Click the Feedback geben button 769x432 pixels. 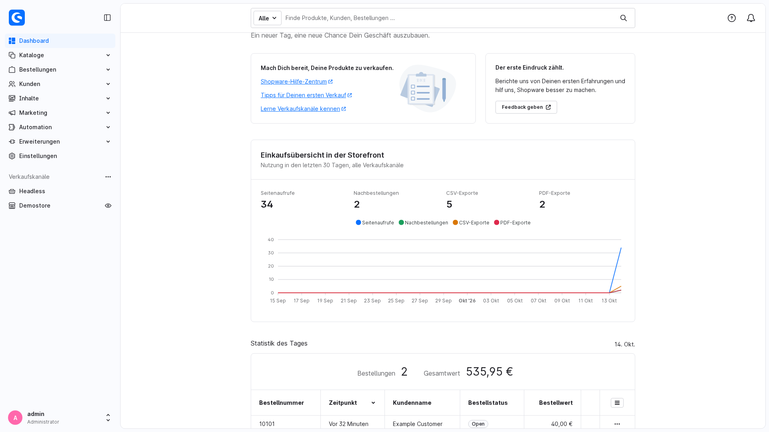[526, 107]
